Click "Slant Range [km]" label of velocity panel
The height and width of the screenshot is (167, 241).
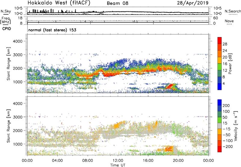point(8,126)
